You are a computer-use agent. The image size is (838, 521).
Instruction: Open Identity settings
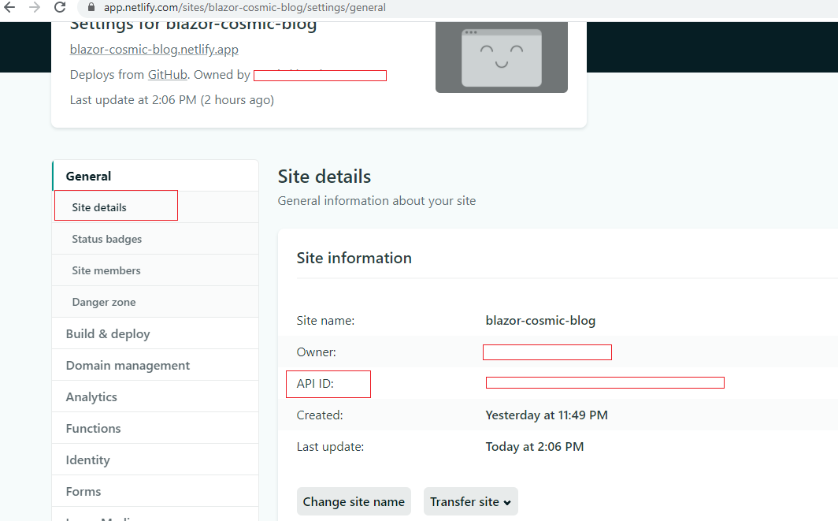[155, 460]
